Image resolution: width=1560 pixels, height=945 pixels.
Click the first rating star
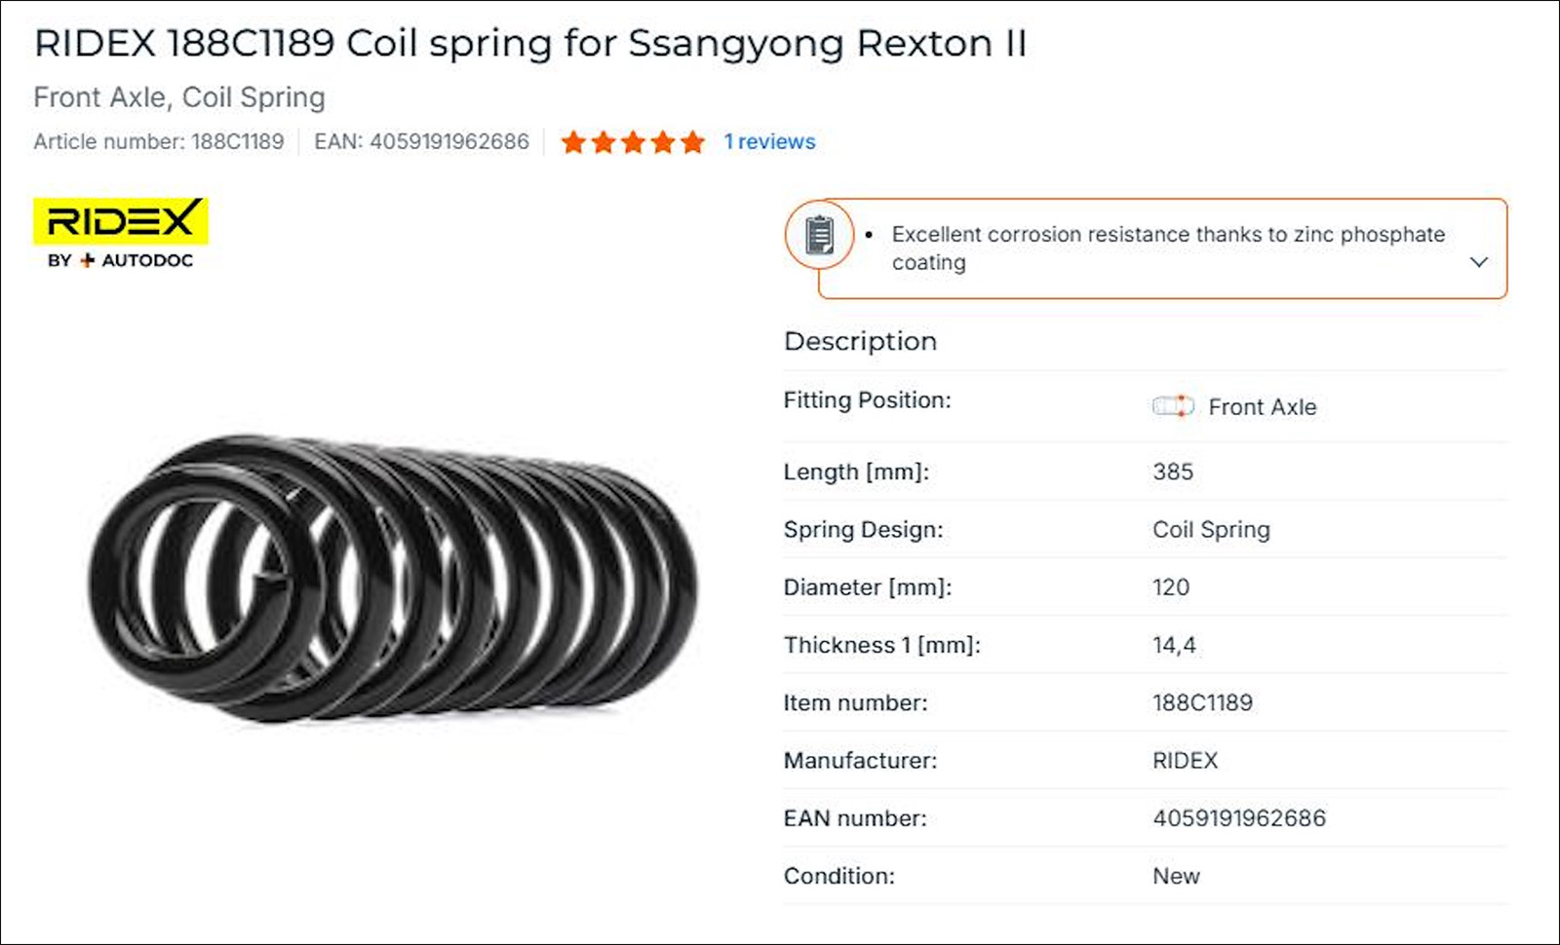pyautogui.click(x=572, y=142)
